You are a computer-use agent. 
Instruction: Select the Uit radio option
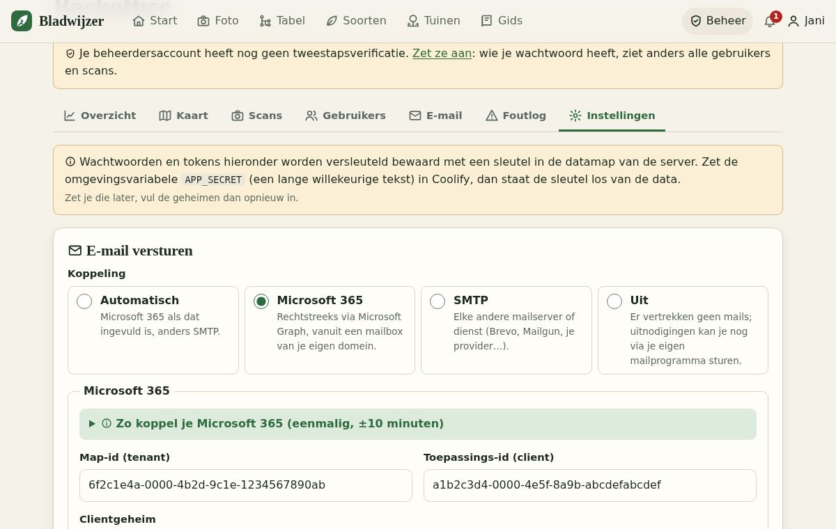614,301
